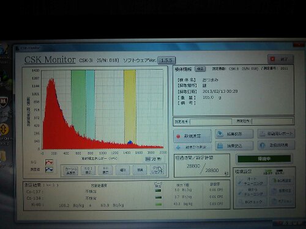Click the globe icon button below print report
The image size is (306, 229).
tap(276, 145)
